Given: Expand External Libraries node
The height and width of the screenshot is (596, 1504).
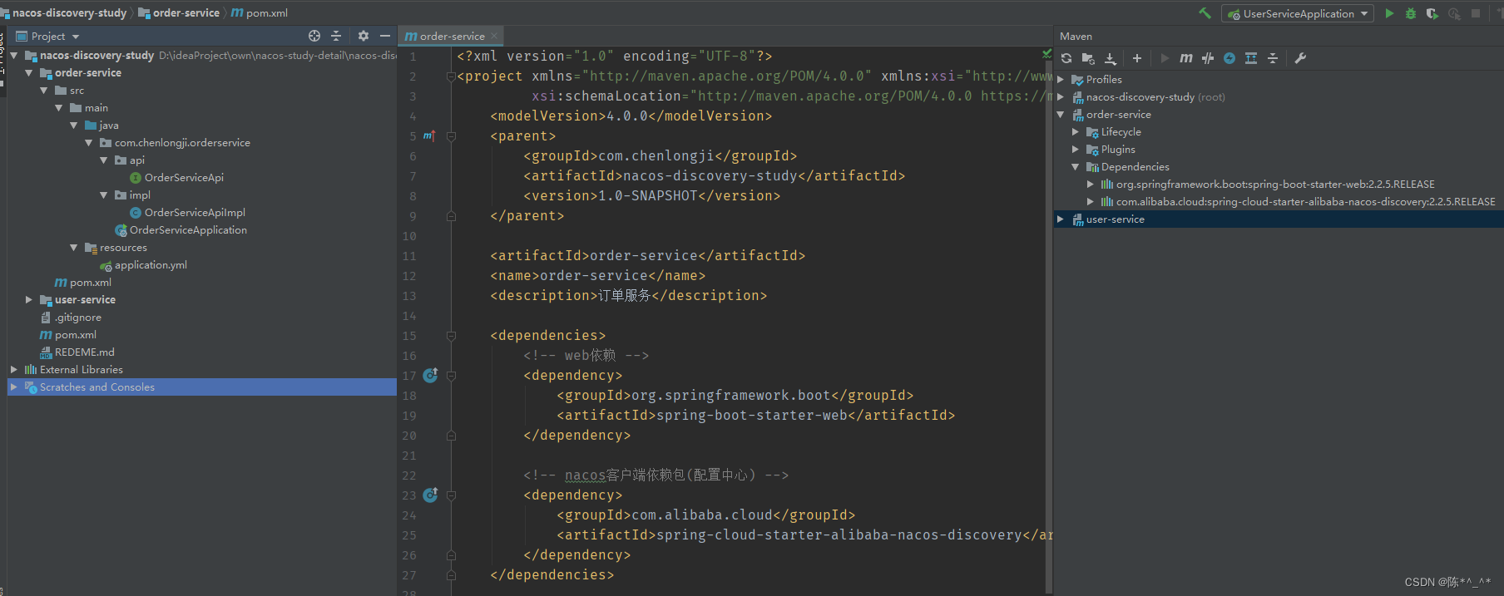Looking at the screenshot, I should (14, 369).
